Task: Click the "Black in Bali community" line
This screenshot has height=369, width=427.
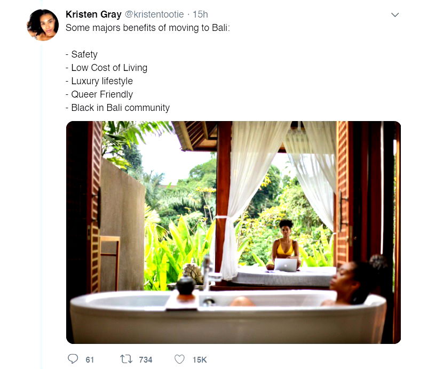Action: tap(117, 108)
